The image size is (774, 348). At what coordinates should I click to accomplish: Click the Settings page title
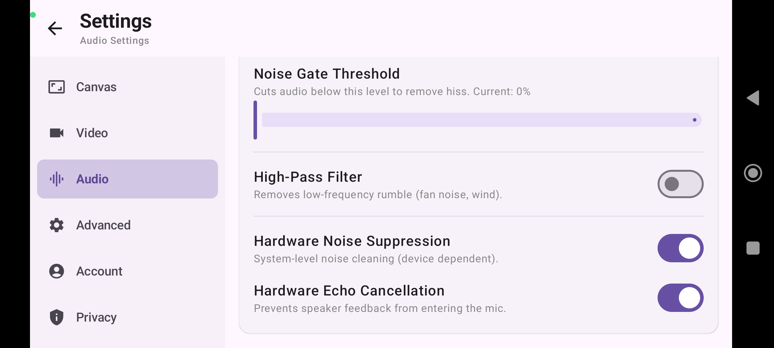tap(115, 21)
